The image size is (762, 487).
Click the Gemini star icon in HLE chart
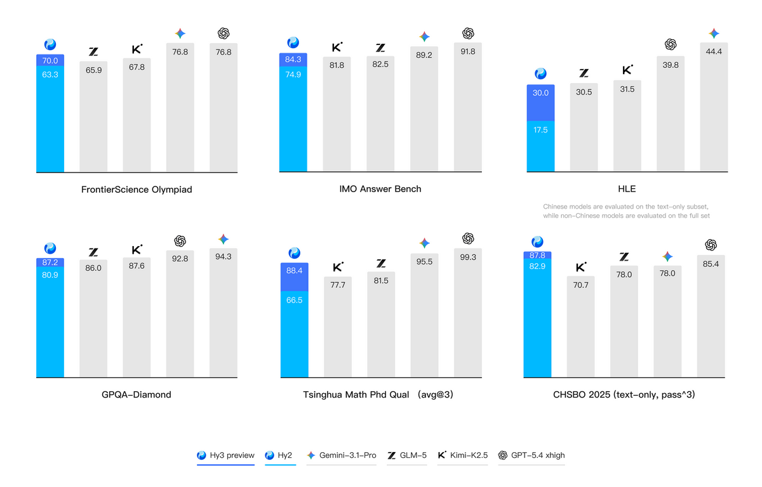714,34
